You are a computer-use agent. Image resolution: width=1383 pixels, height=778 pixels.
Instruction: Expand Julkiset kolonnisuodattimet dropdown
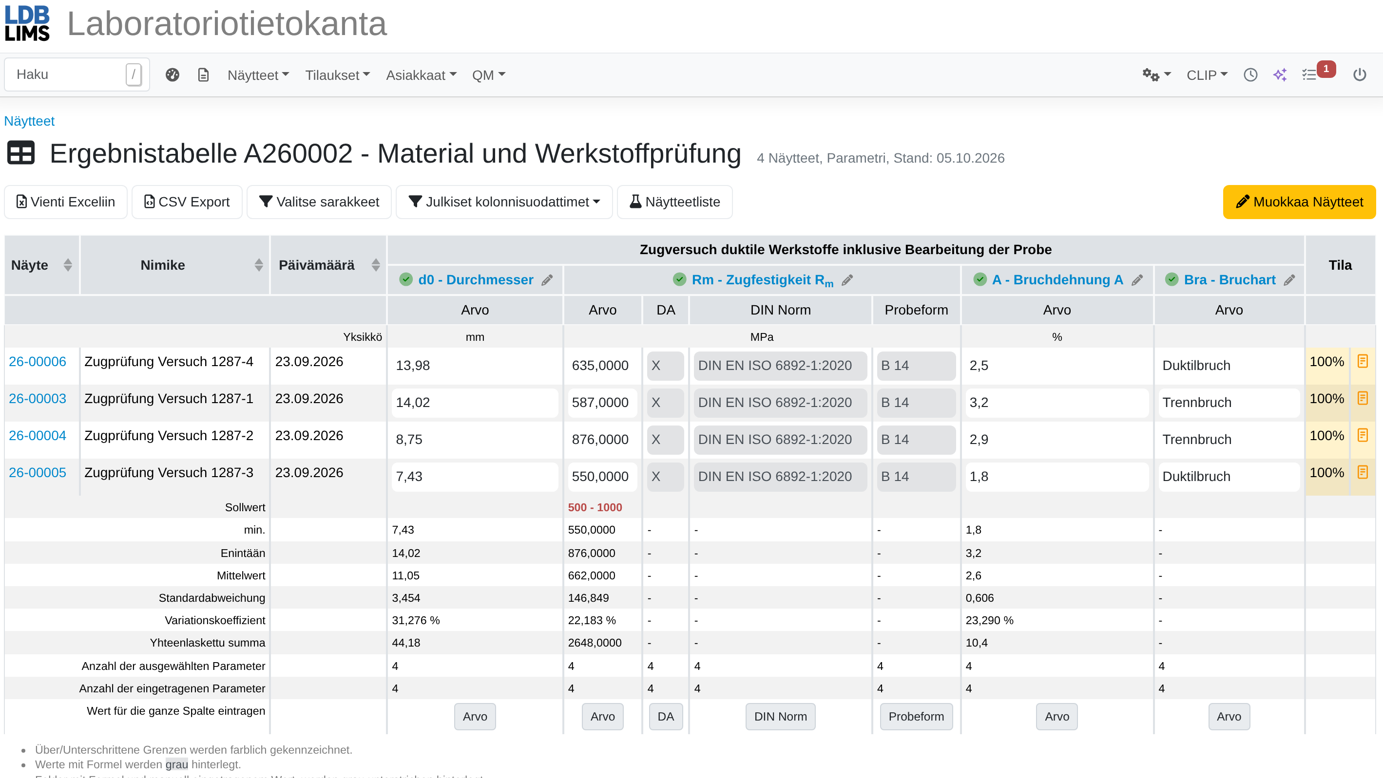[x=504, y=202]
